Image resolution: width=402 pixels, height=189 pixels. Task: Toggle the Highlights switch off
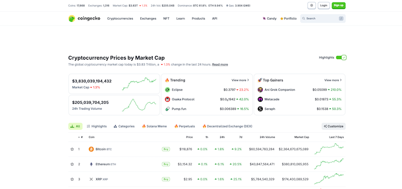pyautogui.click(x=341, y=58)
